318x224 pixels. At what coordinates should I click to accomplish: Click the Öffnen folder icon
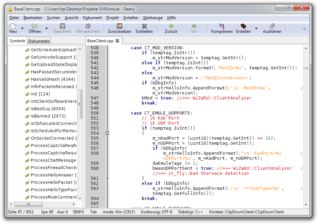35,26
